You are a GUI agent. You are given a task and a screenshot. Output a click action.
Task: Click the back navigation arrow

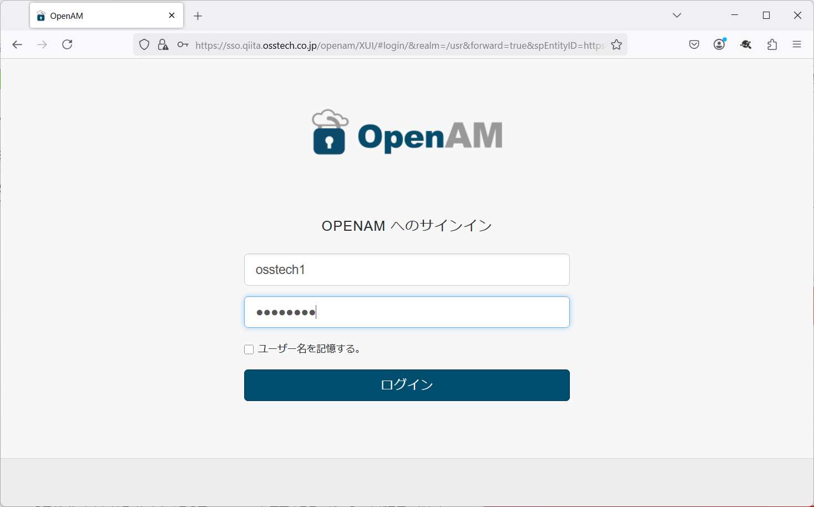pos(17,44)
